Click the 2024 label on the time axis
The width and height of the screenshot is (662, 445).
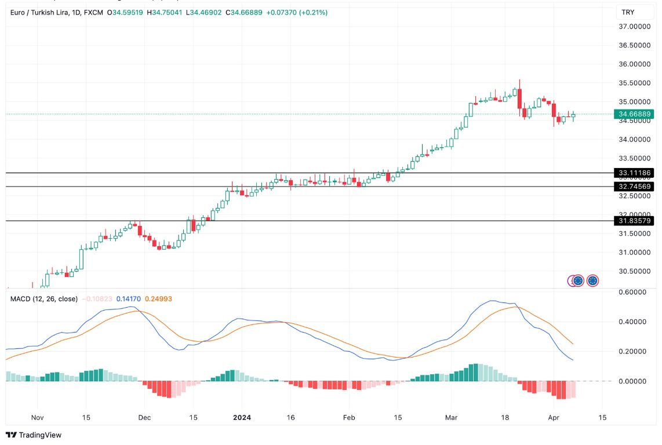coord(242,417)
